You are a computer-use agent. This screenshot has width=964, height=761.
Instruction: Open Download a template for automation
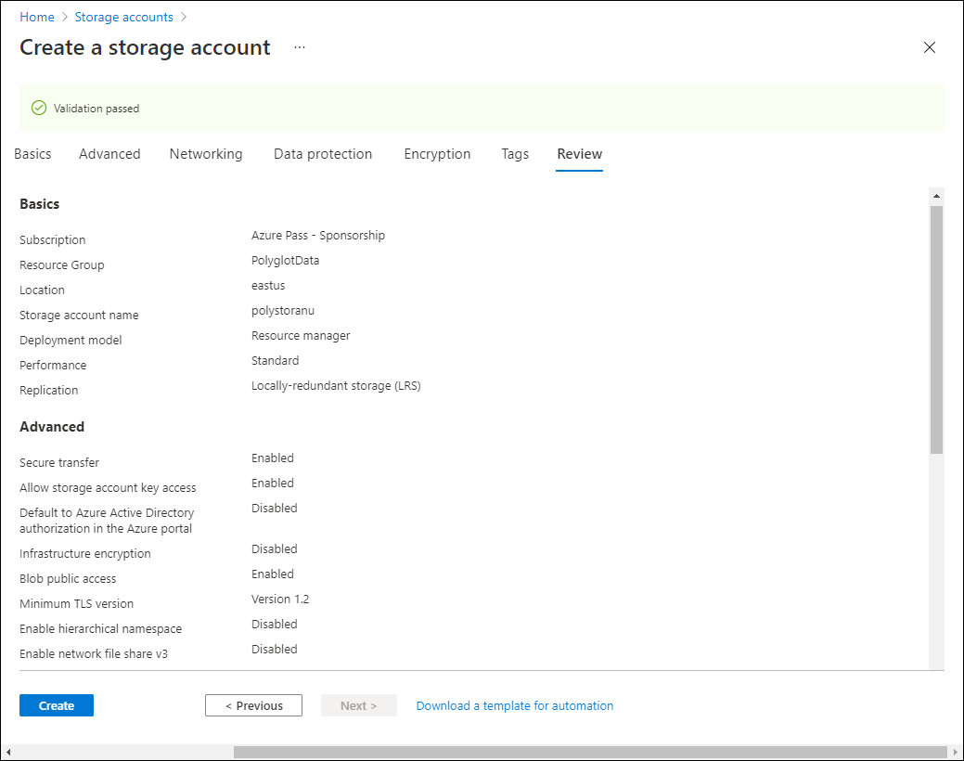tap(514, 705)
